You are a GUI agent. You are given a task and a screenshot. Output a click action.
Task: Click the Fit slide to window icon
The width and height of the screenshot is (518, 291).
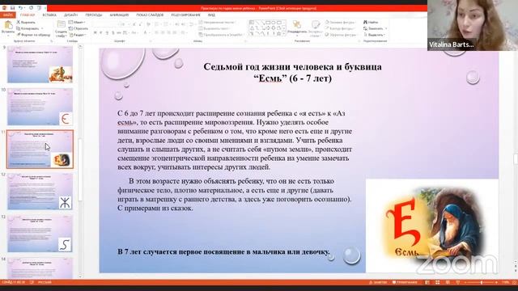click(515, 283)
